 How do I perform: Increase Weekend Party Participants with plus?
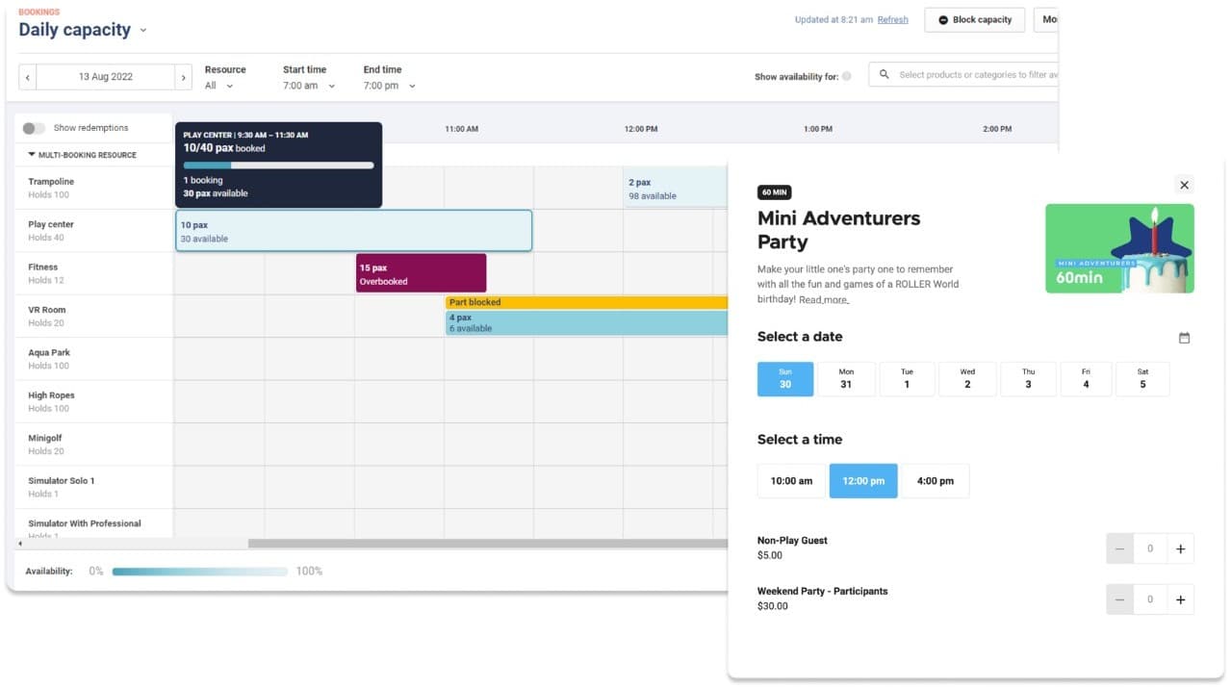click(1181, 599)
